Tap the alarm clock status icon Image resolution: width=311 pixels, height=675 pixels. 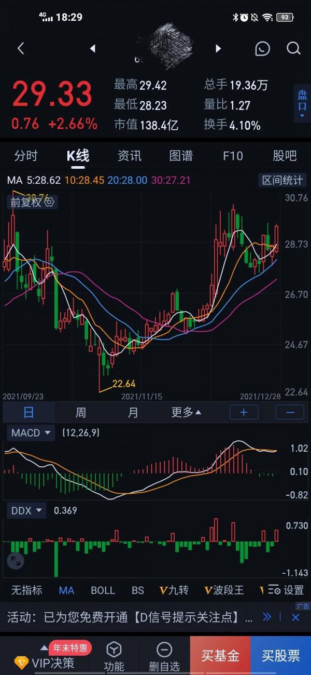pyautogui.click(x=244, y=17)
